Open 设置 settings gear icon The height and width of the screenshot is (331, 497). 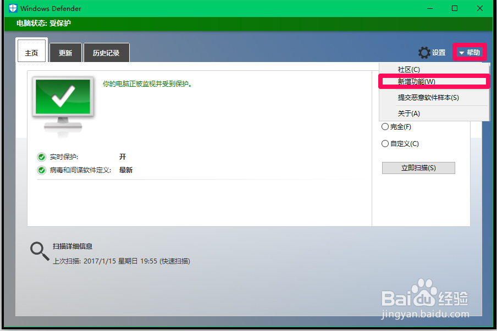click(x=424, y=53)
